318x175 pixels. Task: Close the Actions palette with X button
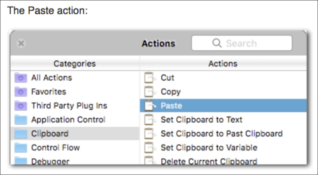click(21, 43)
